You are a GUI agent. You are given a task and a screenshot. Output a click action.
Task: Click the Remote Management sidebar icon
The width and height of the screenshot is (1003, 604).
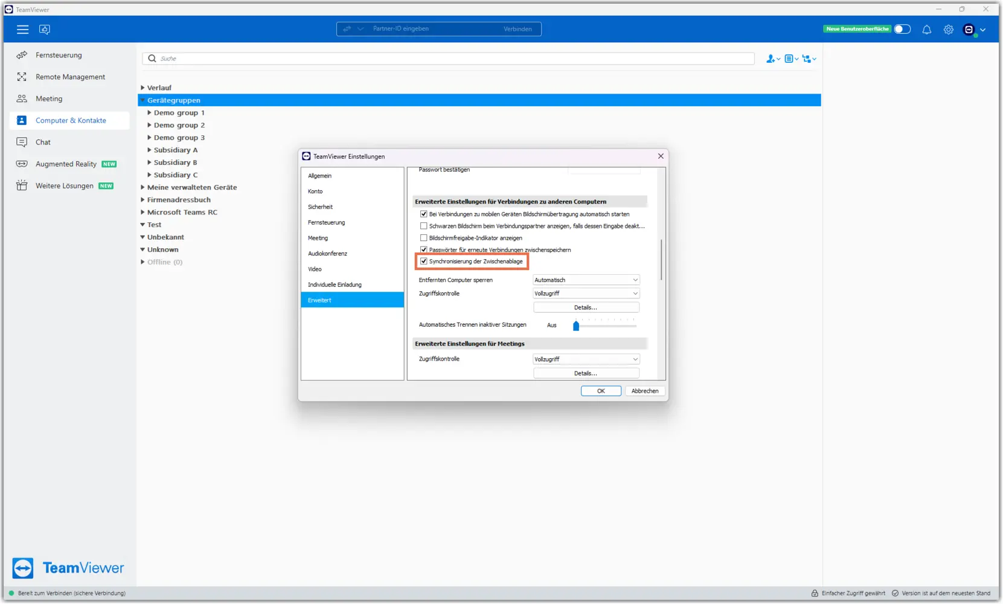point(22,77)
